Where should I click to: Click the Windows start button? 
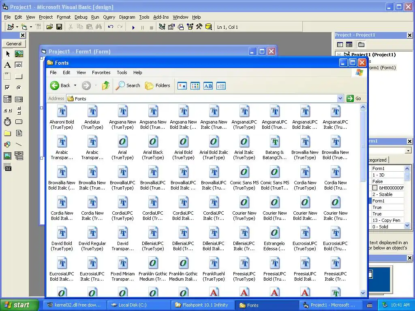coord(19,305)
